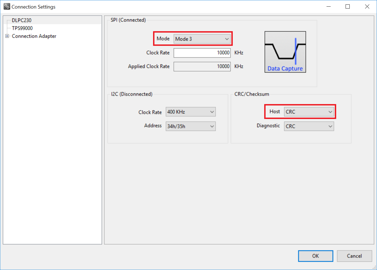
Task: Expand the Connection Adapter tree node
Action: pyautogui.click(x=7, y=36)
